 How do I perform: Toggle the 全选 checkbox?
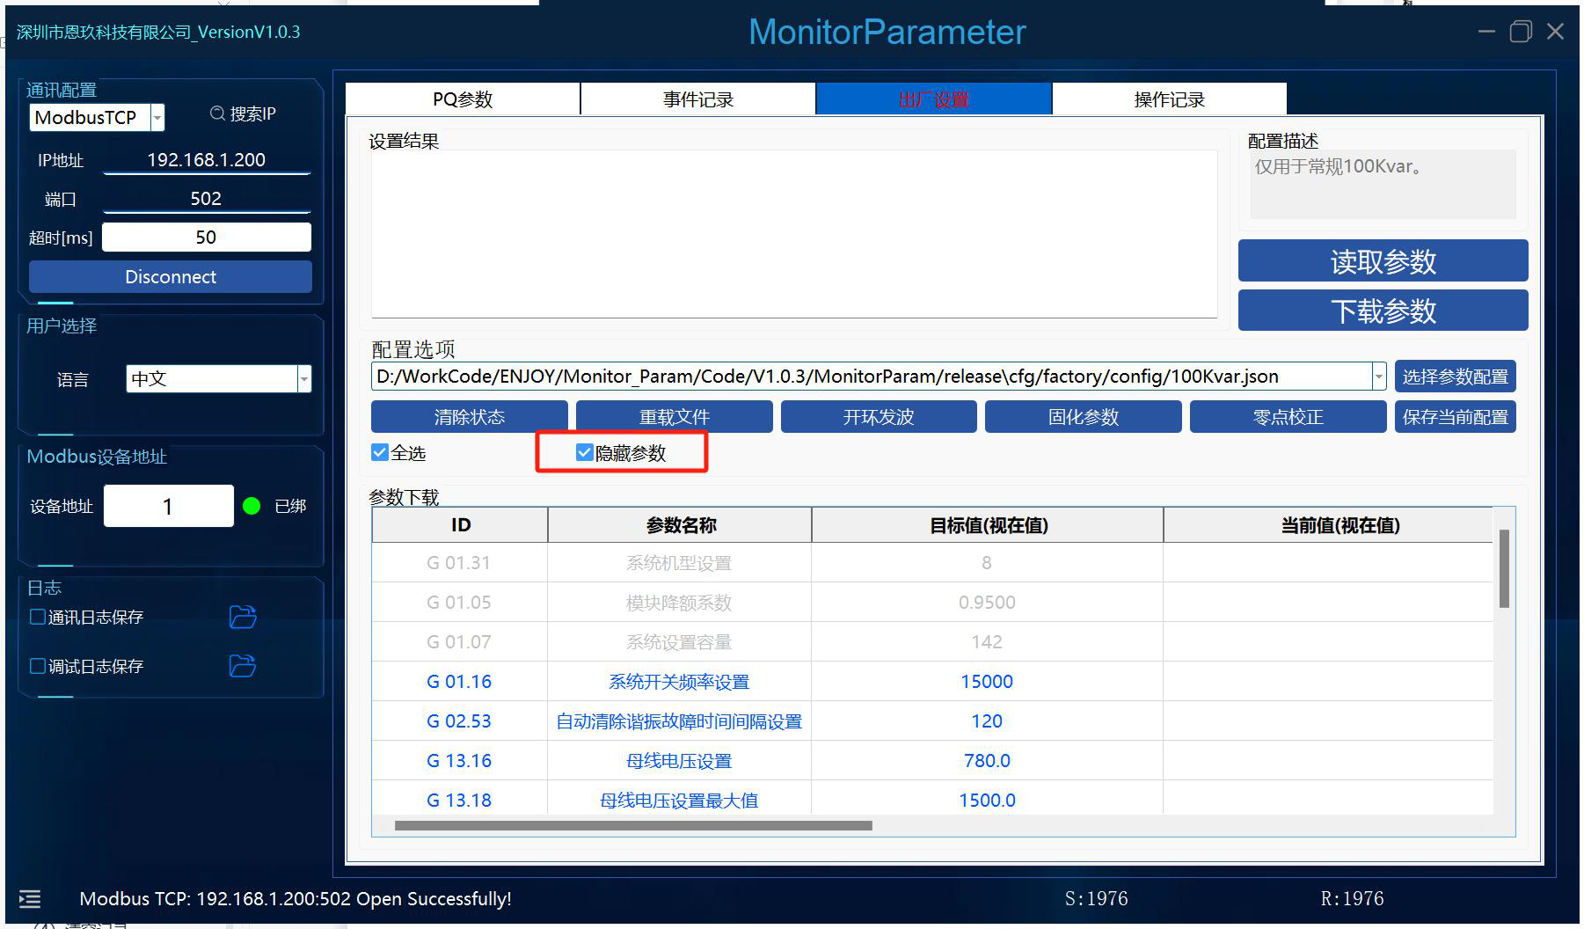point(380,452)
